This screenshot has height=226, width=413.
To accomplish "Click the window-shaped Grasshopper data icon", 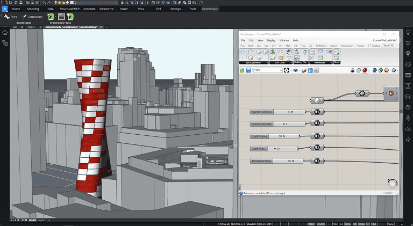I will pyautogui.click(x=61, y=17).
